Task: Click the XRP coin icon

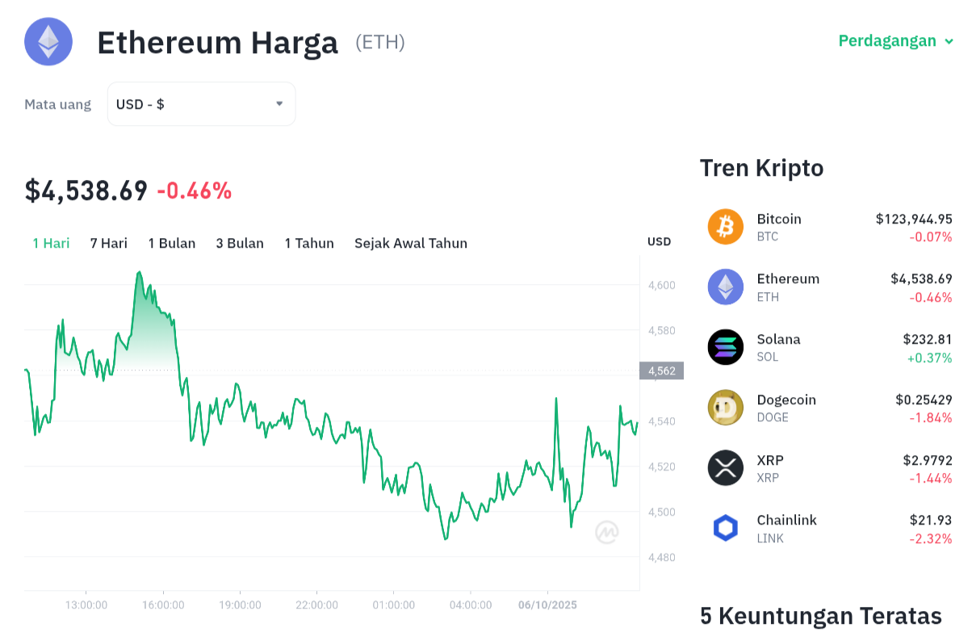Action: (725, 468)
